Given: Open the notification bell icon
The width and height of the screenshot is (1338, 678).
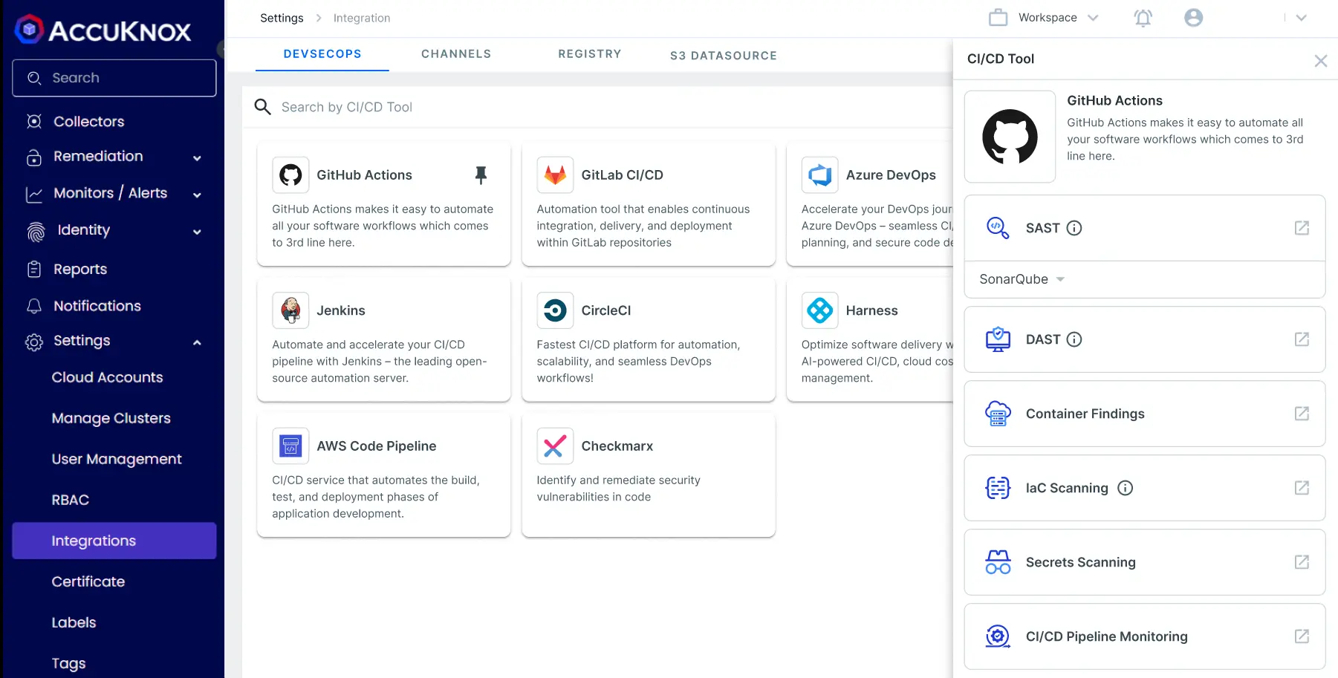Looking at the screenshot, I should (1143, 17).
